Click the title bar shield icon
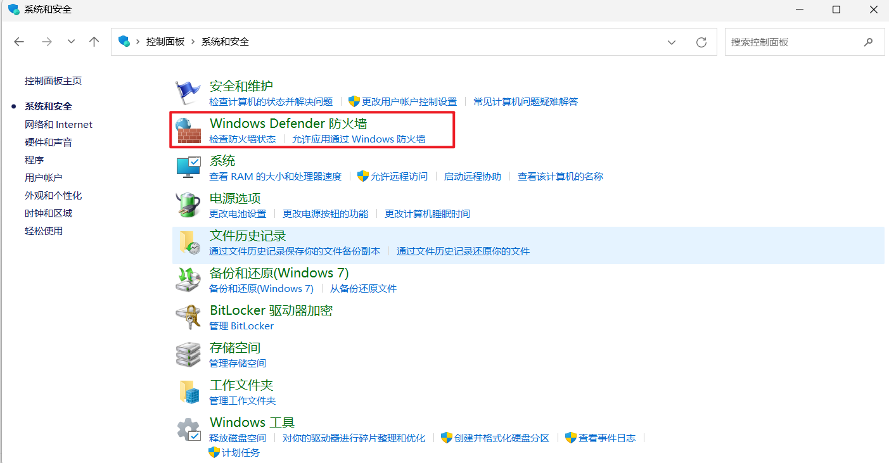The width and height of the screenshot is (889, 463). [x=13, y=10]
